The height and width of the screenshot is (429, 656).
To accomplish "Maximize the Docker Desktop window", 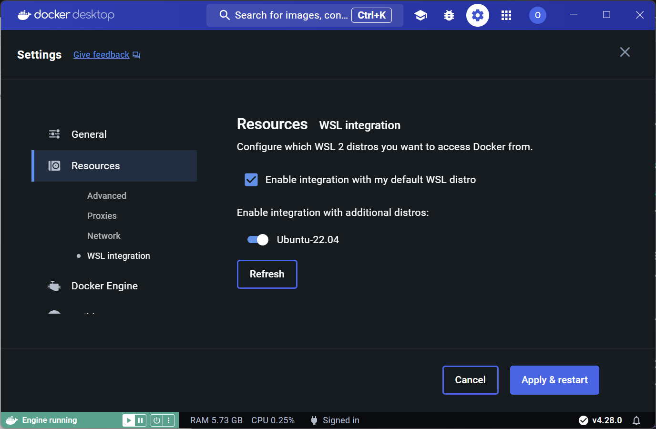I will [607, 15].
